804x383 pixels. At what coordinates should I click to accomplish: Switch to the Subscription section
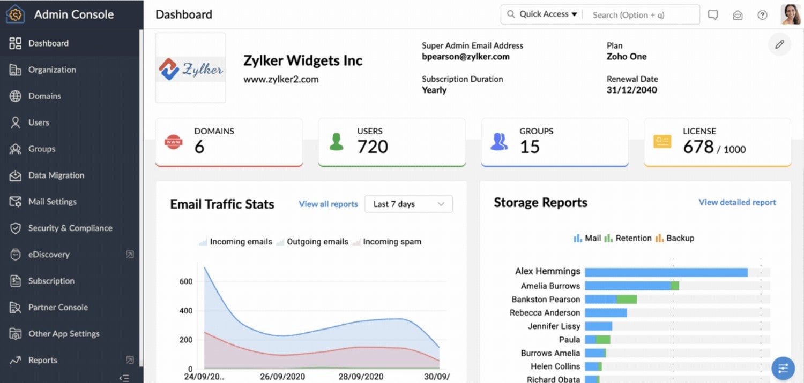click(51, 281)
